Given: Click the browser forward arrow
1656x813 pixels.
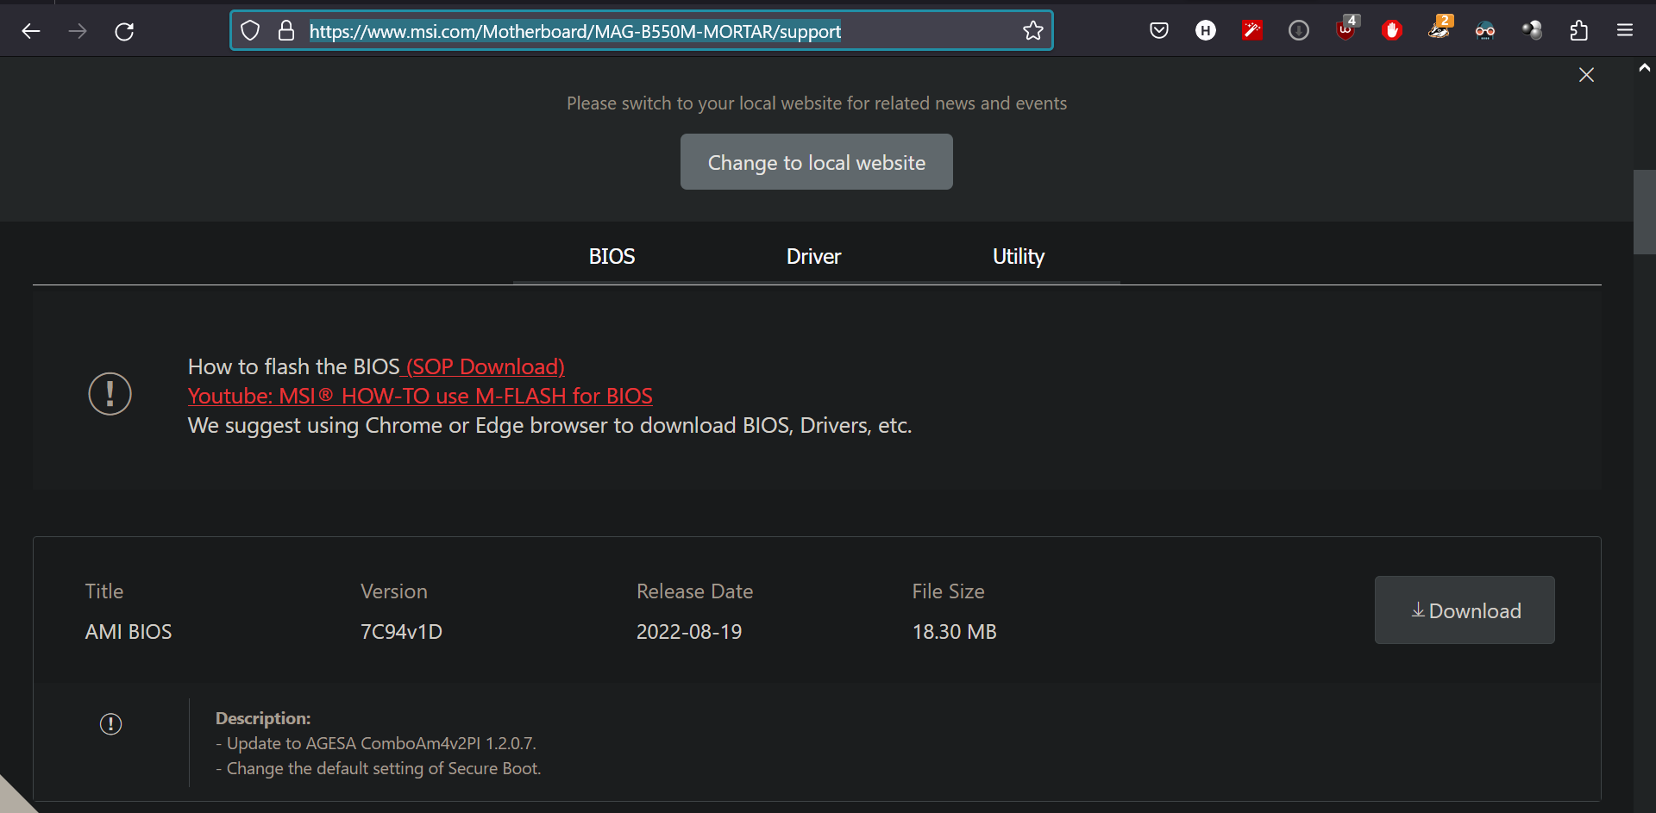Looking at the screenshot, I should click(x=78, y=31).
